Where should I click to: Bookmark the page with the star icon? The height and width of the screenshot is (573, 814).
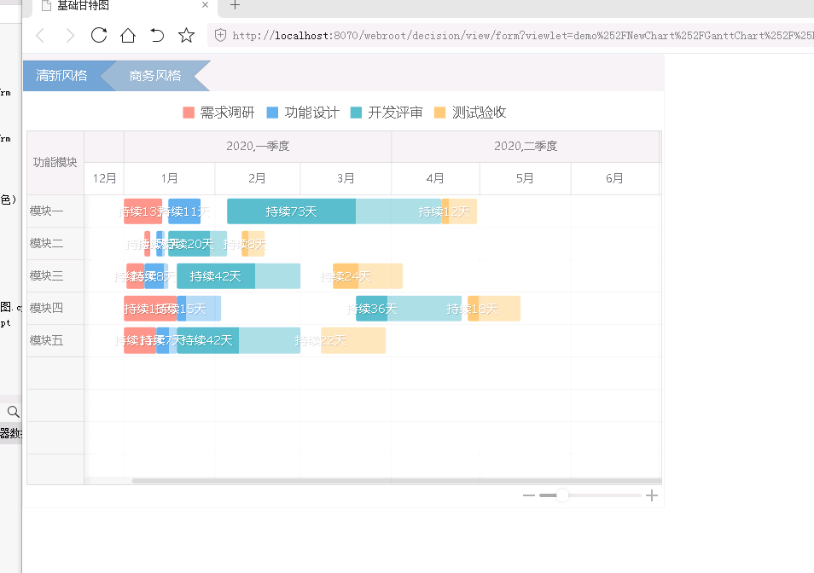(186, 35)
